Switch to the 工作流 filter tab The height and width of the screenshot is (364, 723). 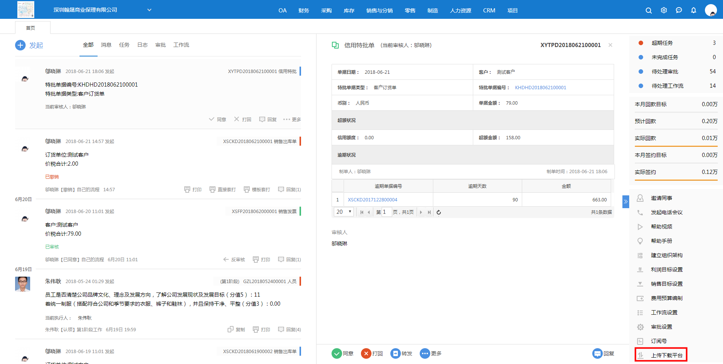pos(181,45)
